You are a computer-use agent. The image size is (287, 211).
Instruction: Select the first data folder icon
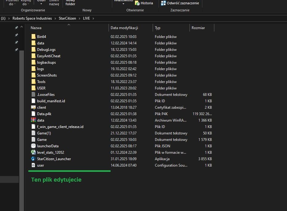click(33, 43)
